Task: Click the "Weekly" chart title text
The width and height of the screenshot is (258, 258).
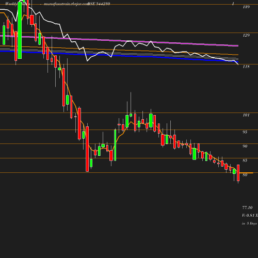Action: pyautogui.click(x=11, y=4)
